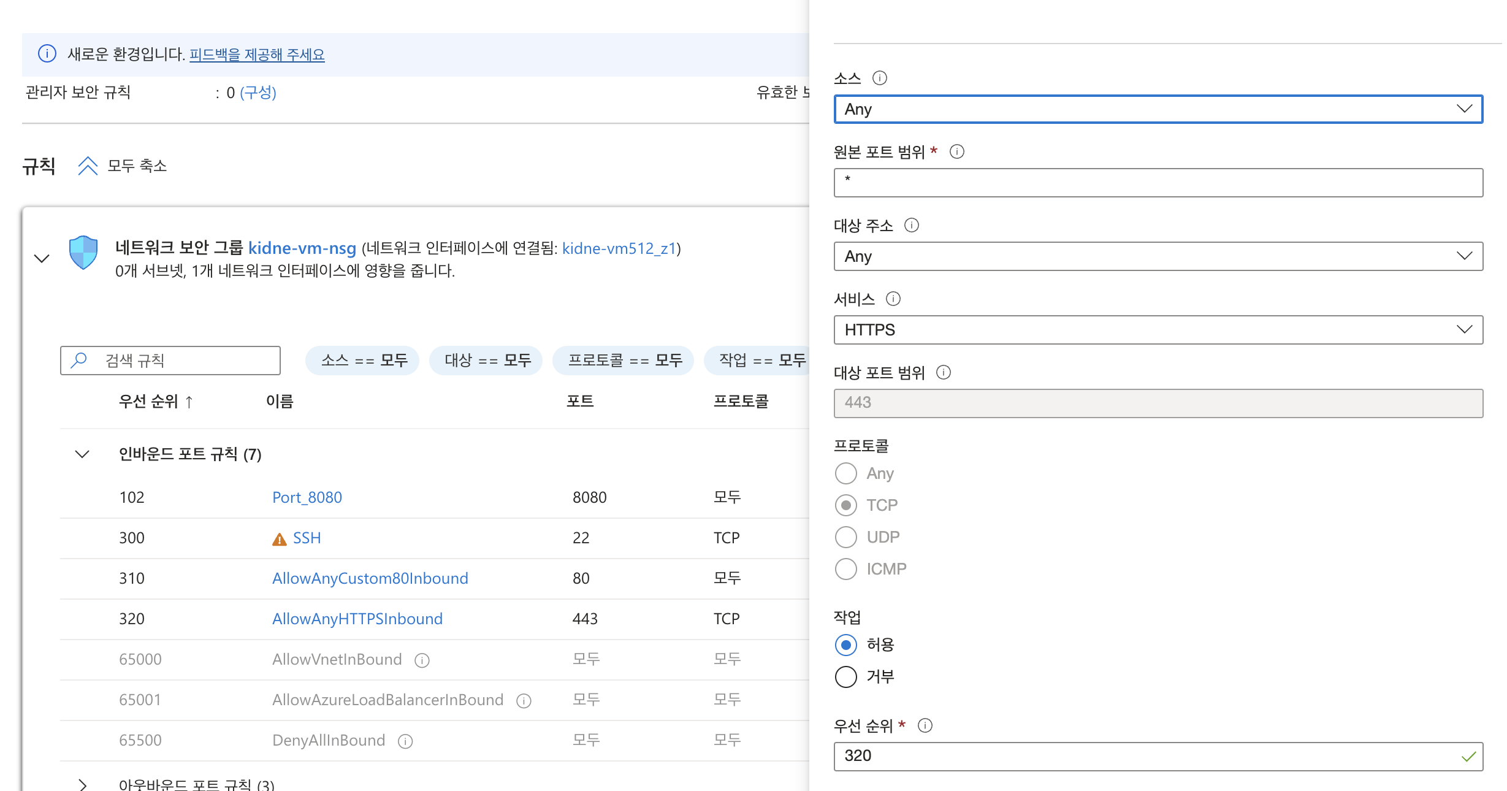Click info icon next to 대상 주소
Image resolution: width=1507 pixels, height=791 pixels.
(x=911, y=225)
